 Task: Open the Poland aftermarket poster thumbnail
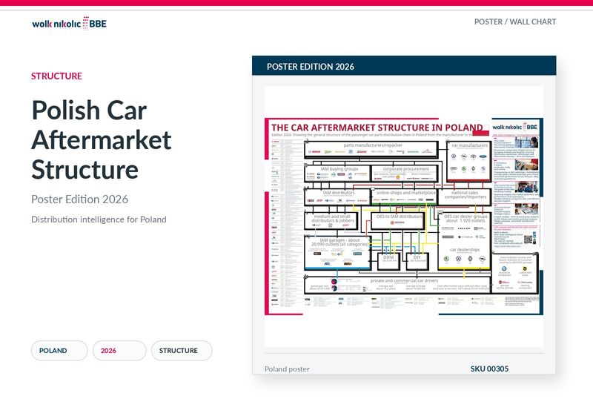[404, 216]
